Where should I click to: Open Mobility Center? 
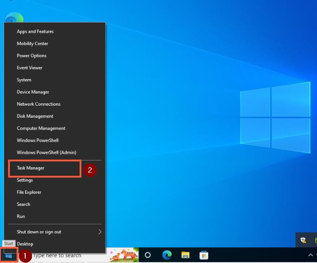coord(54,44)
